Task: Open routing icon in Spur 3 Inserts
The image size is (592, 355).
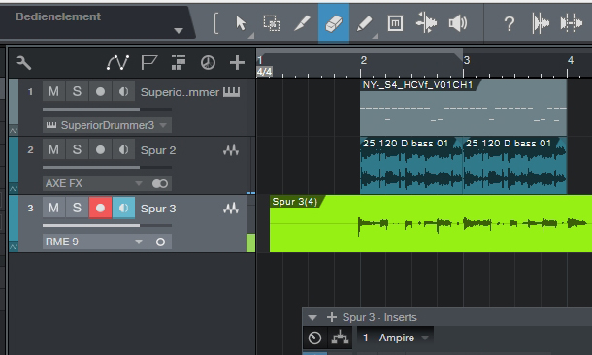Action: tap(340, 338)
